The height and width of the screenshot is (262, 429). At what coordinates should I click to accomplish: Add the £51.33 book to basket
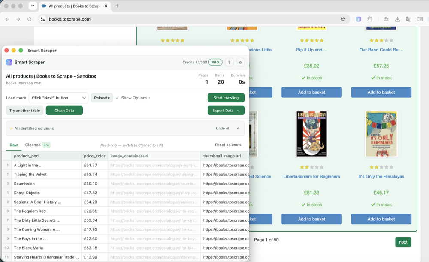311,219
